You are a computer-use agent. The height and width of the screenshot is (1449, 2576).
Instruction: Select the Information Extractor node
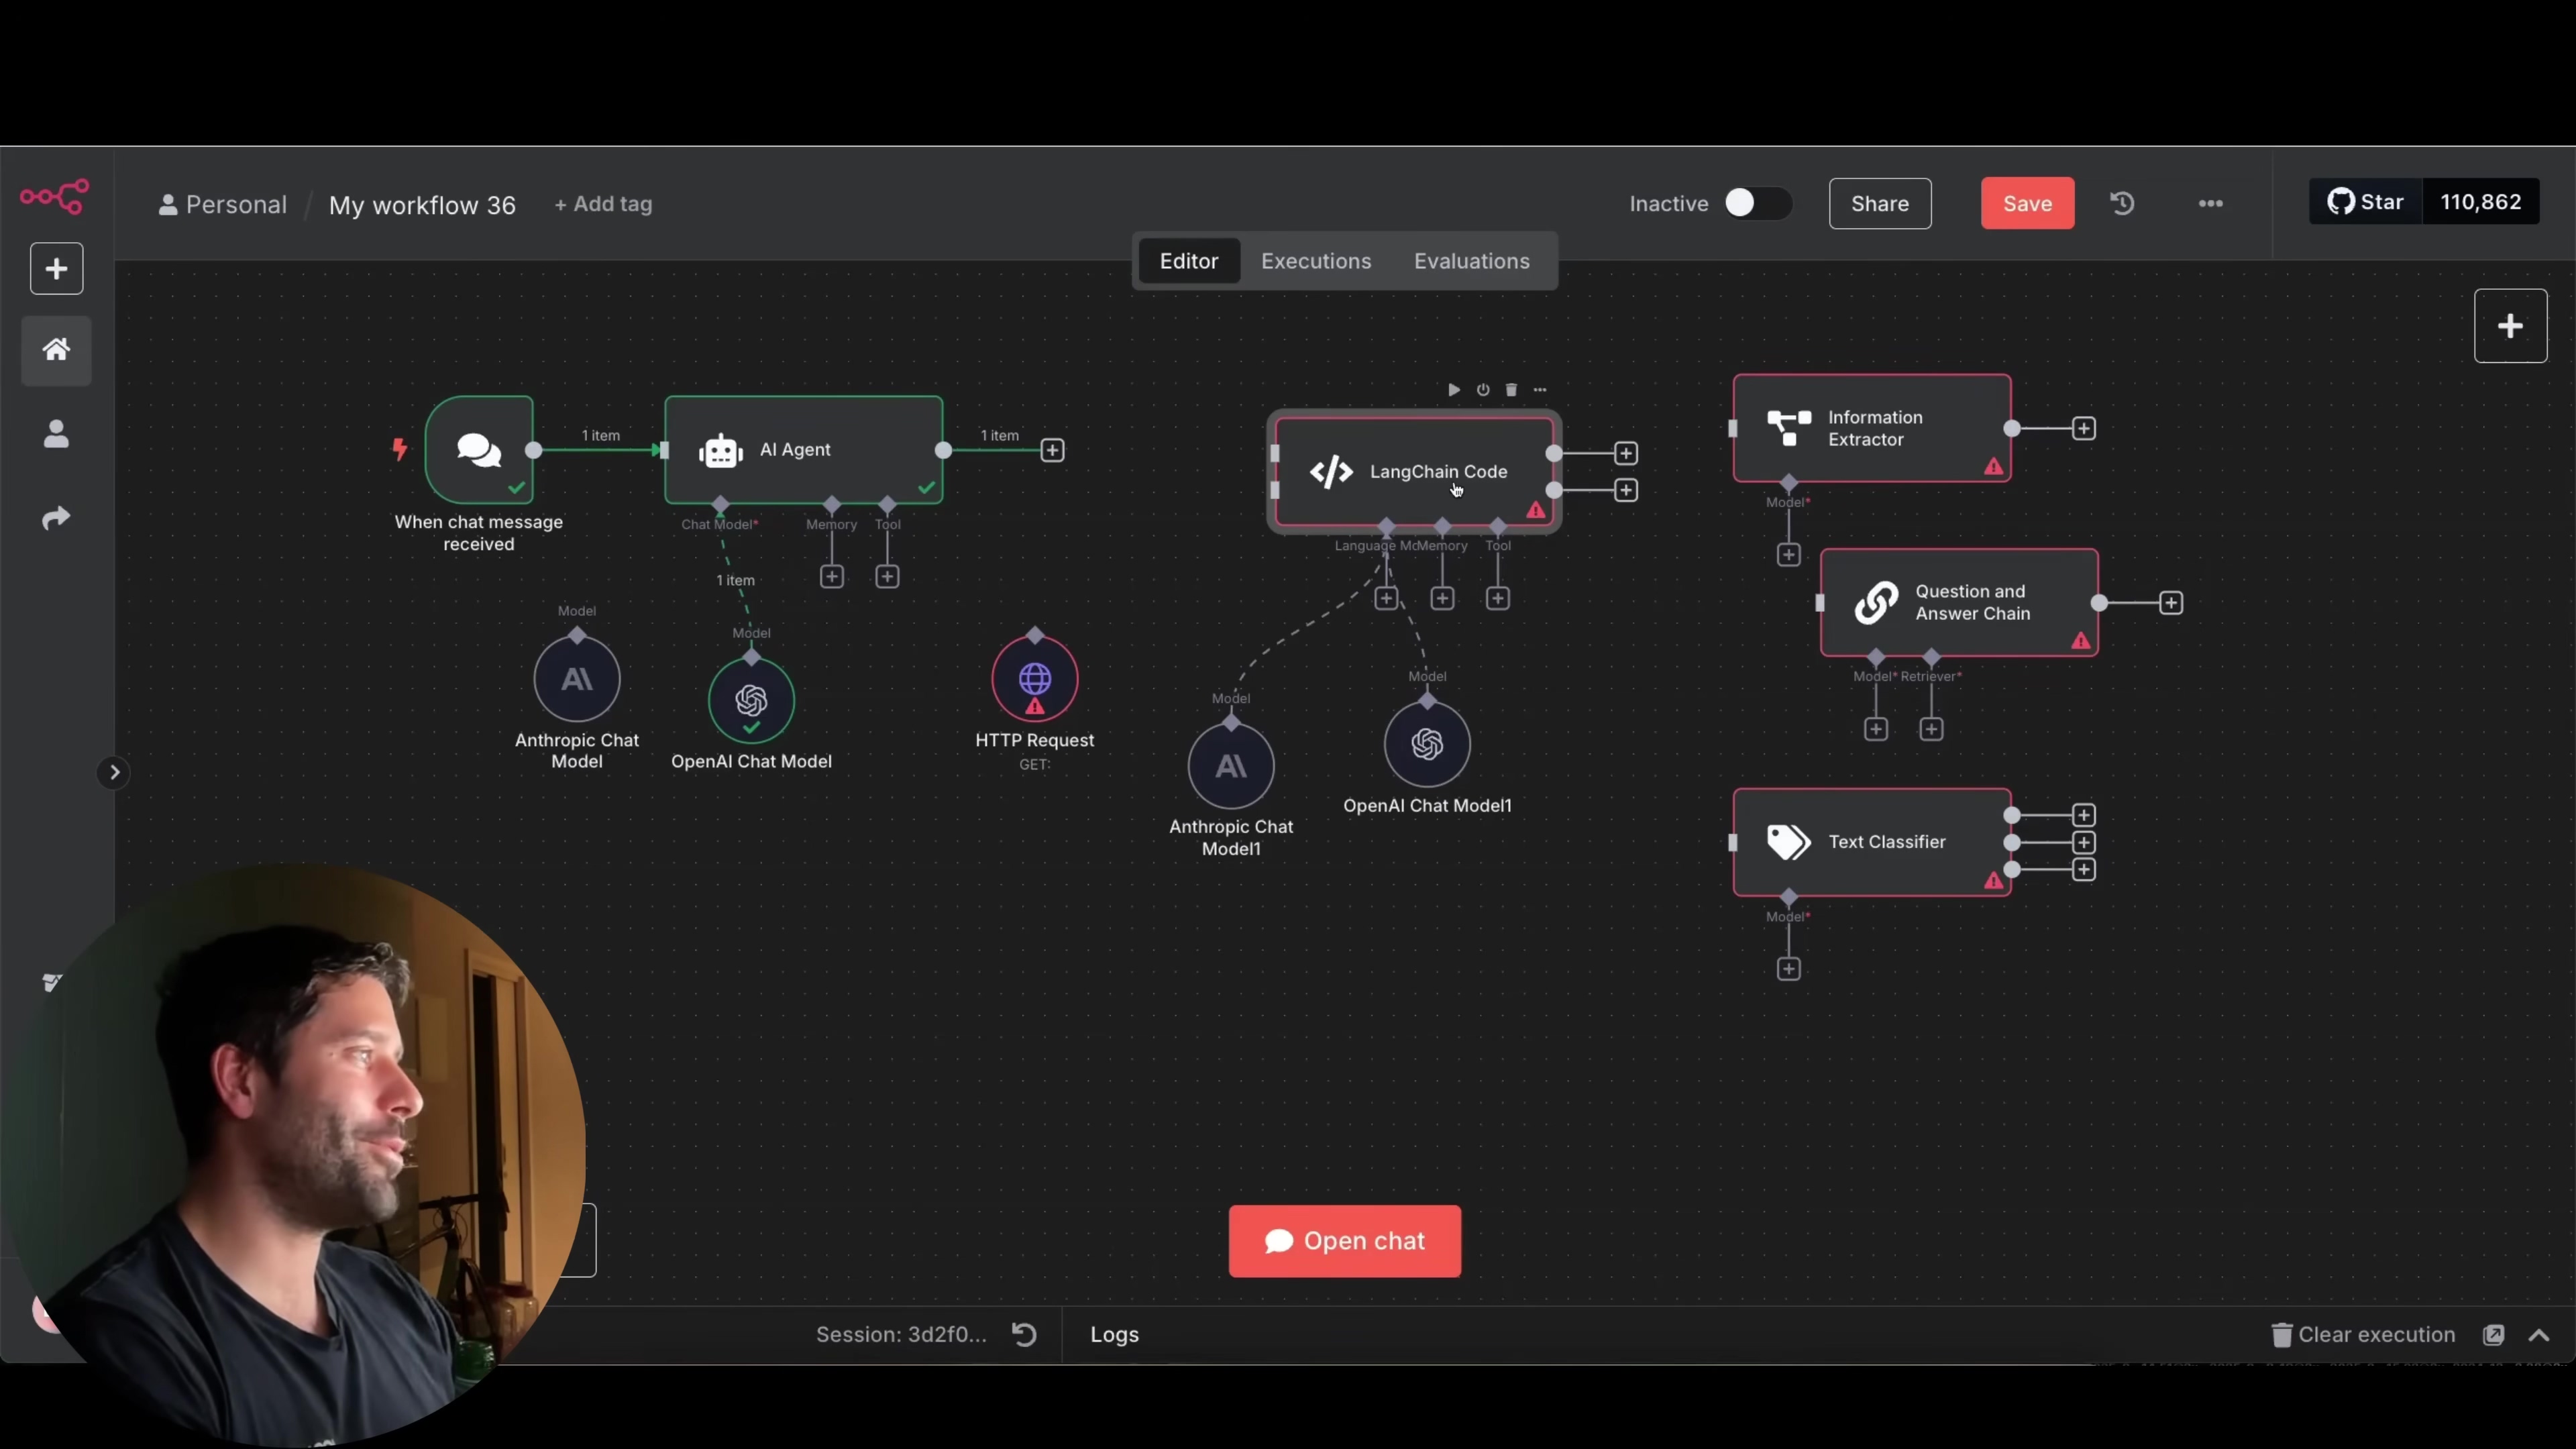[x=1872, y=428]
